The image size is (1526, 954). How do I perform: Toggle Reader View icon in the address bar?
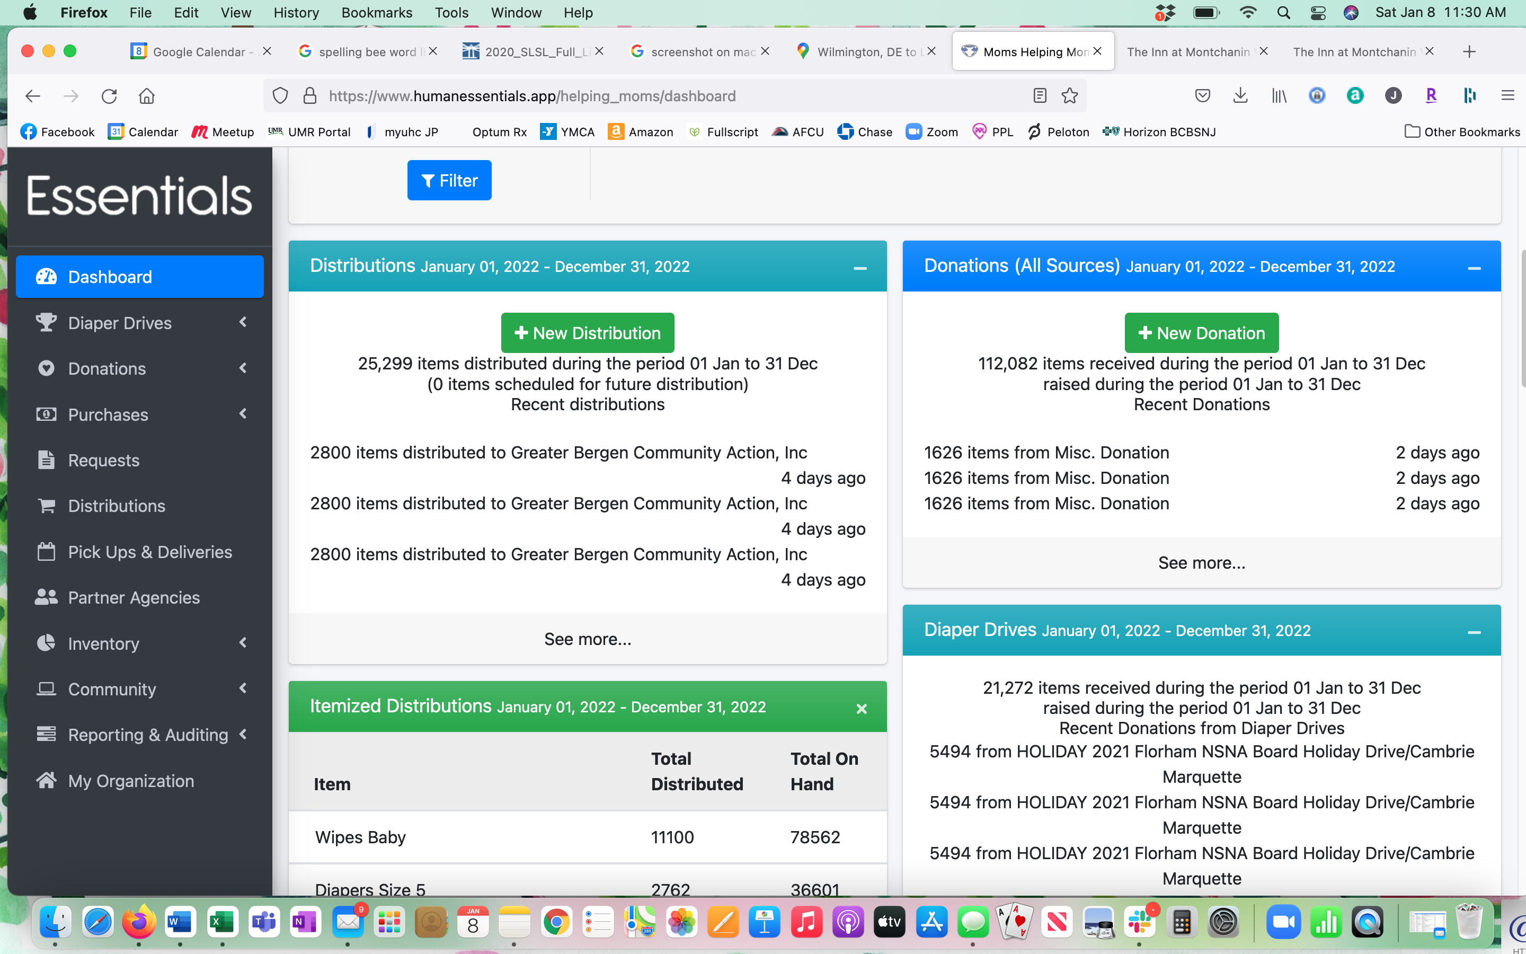coord(1040,96)
